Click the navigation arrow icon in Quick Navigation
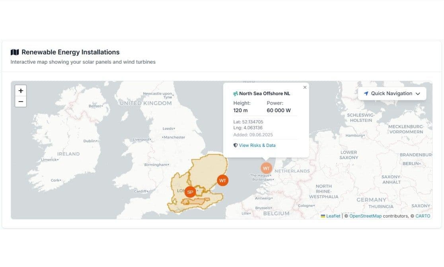The image size is (444, 267). (366, 94)
